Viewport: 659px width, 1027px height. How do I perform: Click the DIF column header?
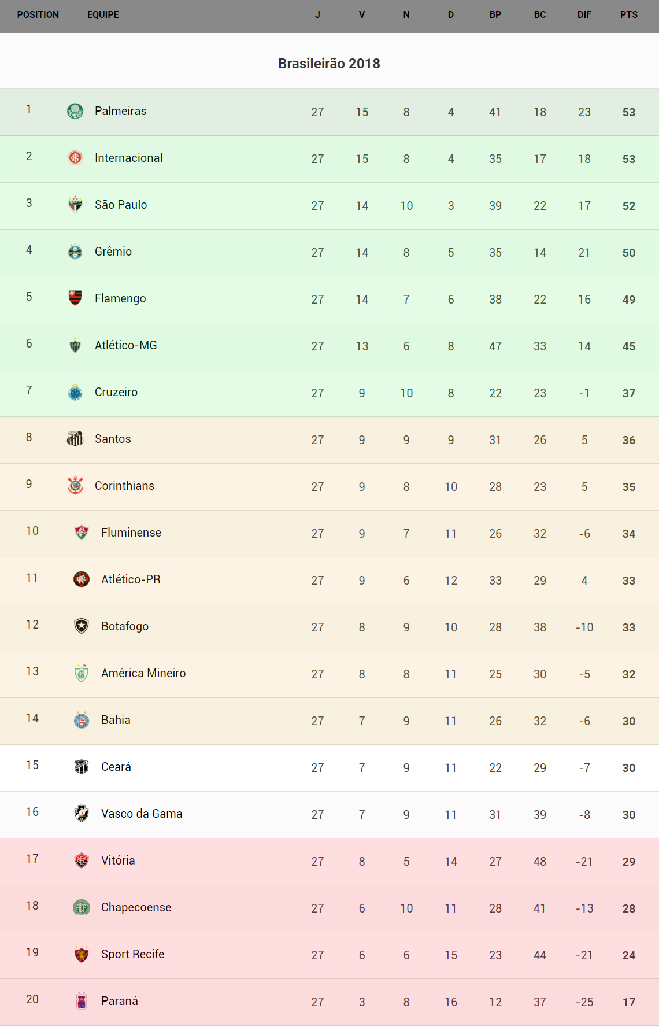click(584, 15)
